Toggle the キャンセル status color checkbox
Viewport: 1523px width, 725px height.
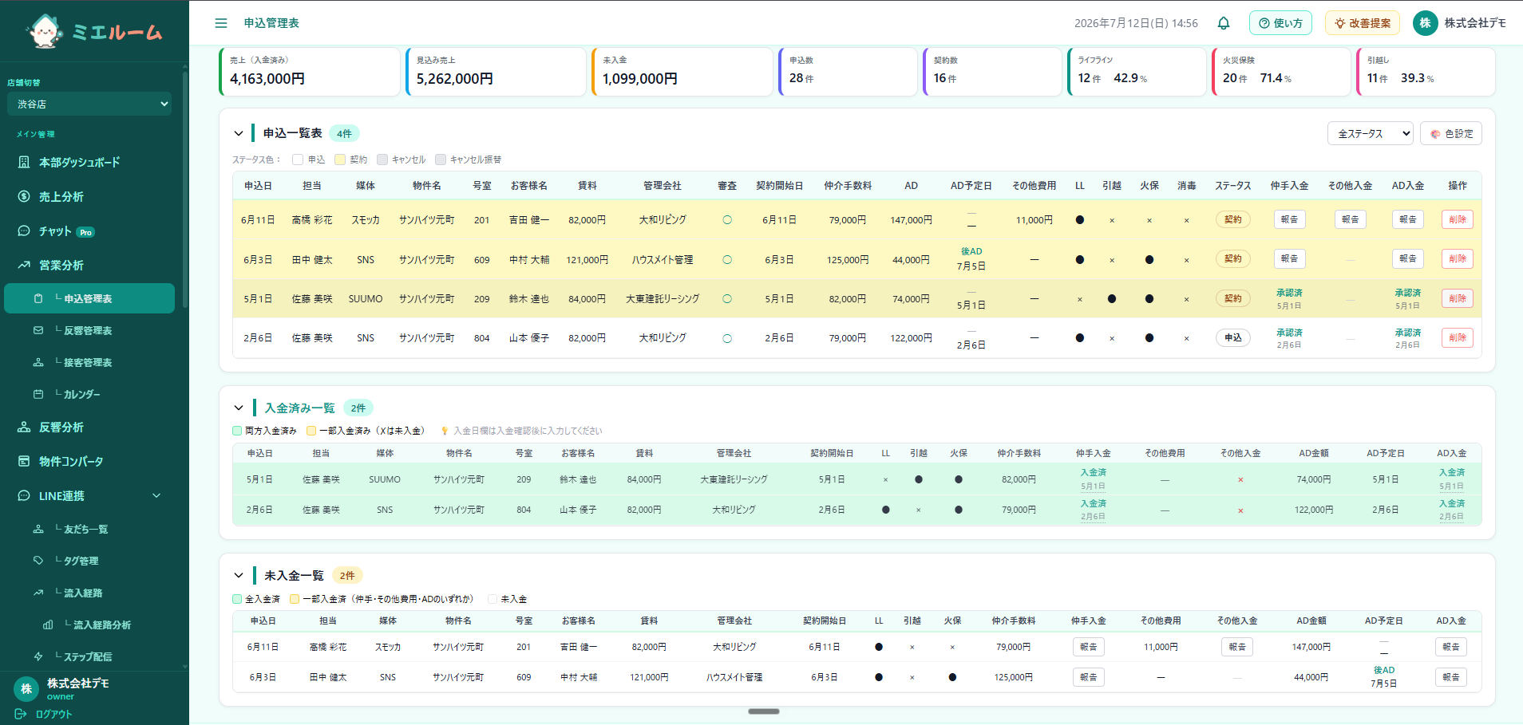(382, 160)
